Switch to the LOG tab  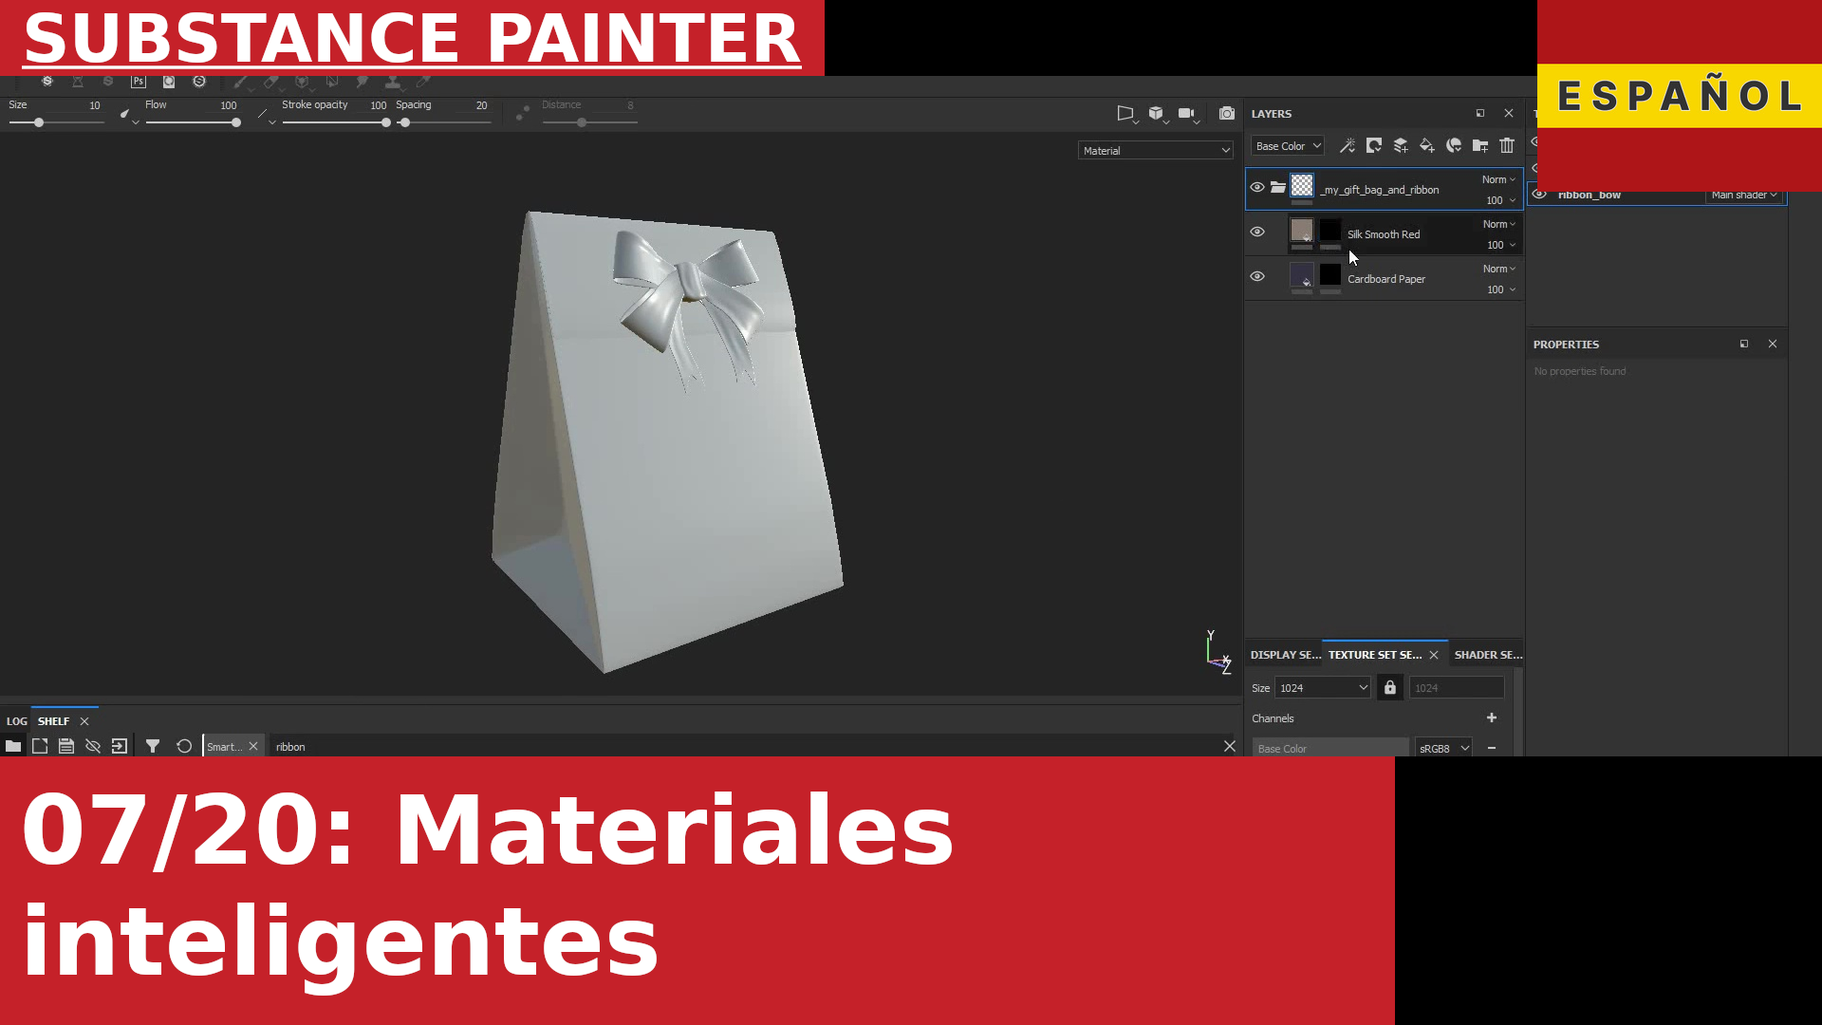pos(16,720)
